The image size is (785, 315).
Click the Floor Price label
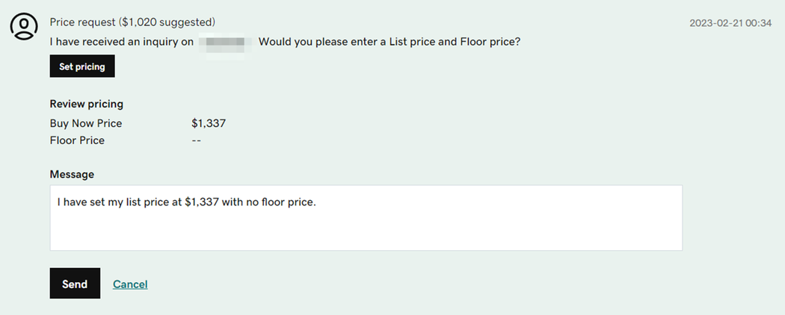pos(77,140)
